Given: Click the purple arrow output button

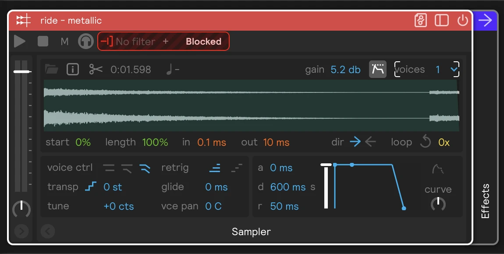Looking at the screenshot, I should coord(485,21).
